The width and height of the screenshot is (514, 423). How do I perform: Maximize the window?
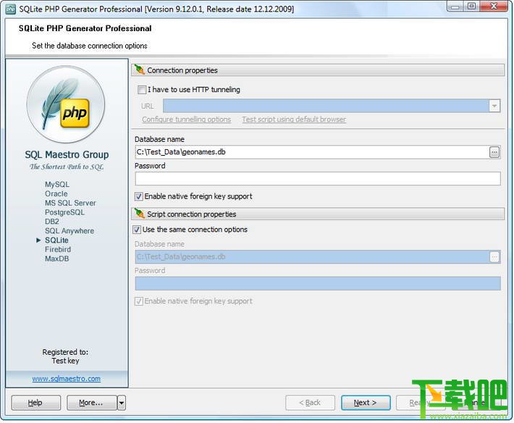pos(472,6)
